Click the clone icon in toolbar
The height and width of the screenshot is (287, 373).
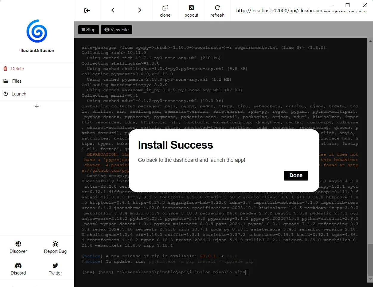(165, 8)
